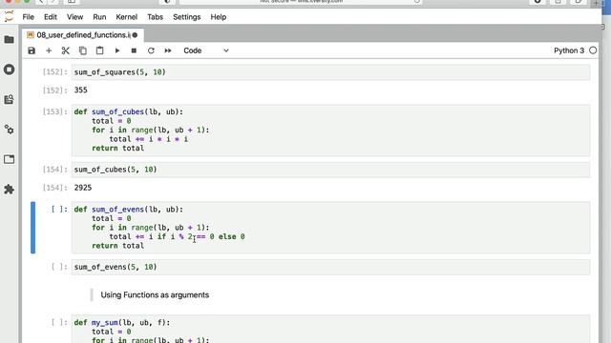Click the def sum_of_cubes code cell

(x=330, y=130)
